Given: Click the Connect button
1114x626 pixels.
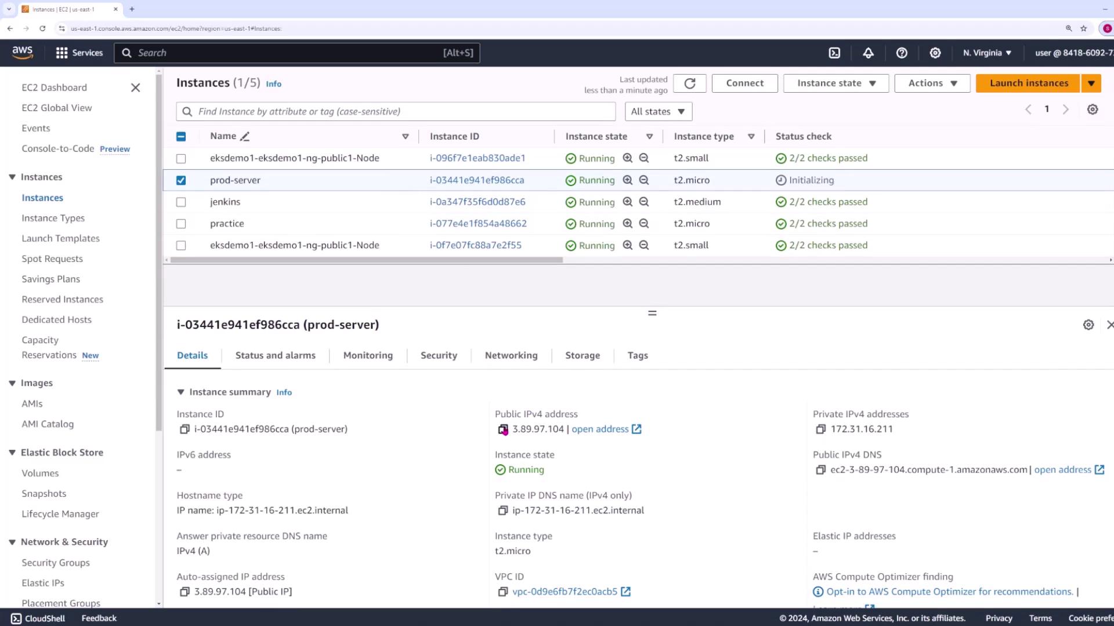Looking at the screenshot, I should pos(744,83).
